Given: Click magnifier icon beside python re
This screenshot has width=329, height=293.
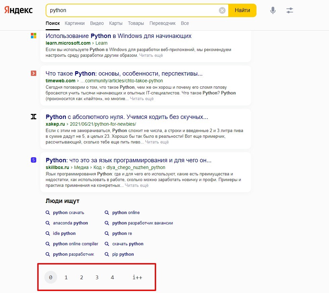Looking at the screenshot, I should (107, 233).
